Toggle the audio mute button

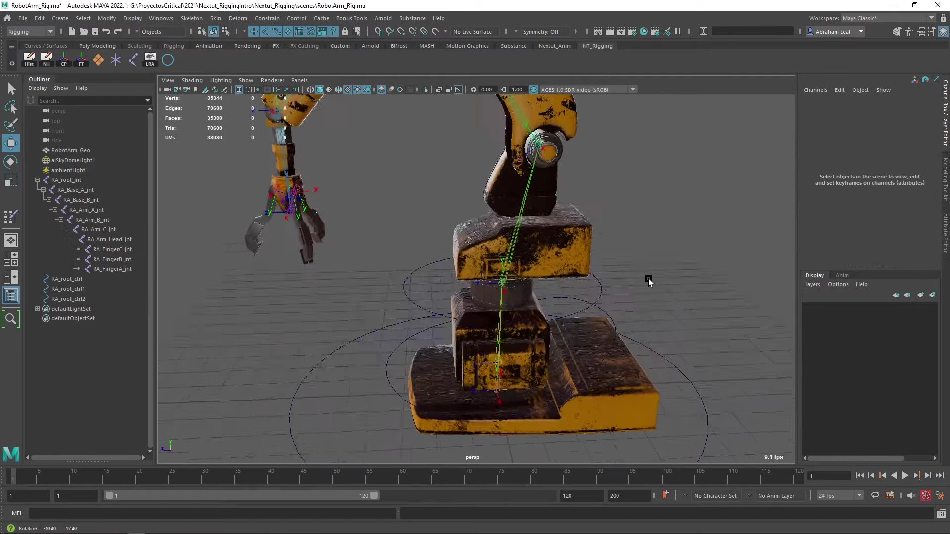[x=911, y=495]
